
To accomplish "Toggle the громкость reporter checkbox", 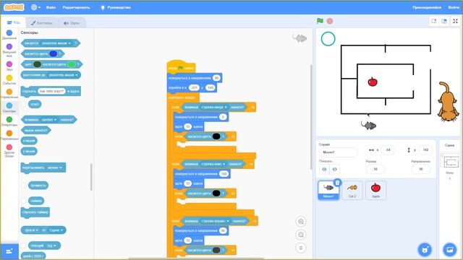I will 24,186.
